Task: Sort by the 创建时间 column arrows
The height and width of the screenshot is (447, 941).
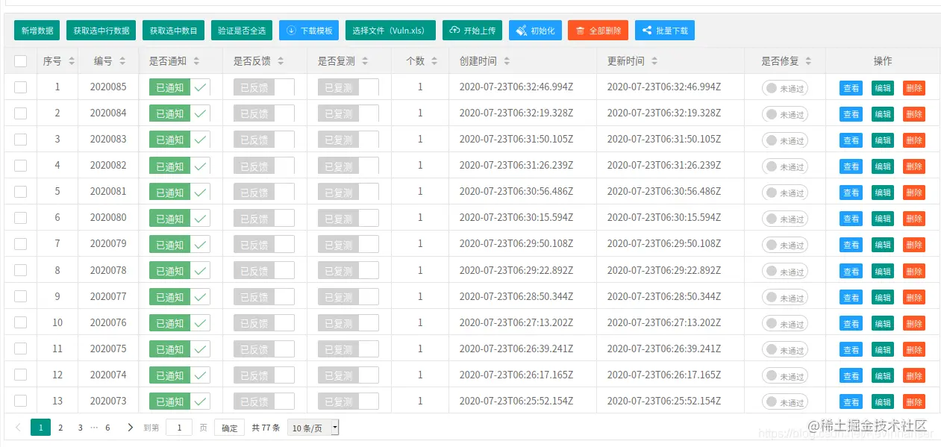Action: coord(507,61)
